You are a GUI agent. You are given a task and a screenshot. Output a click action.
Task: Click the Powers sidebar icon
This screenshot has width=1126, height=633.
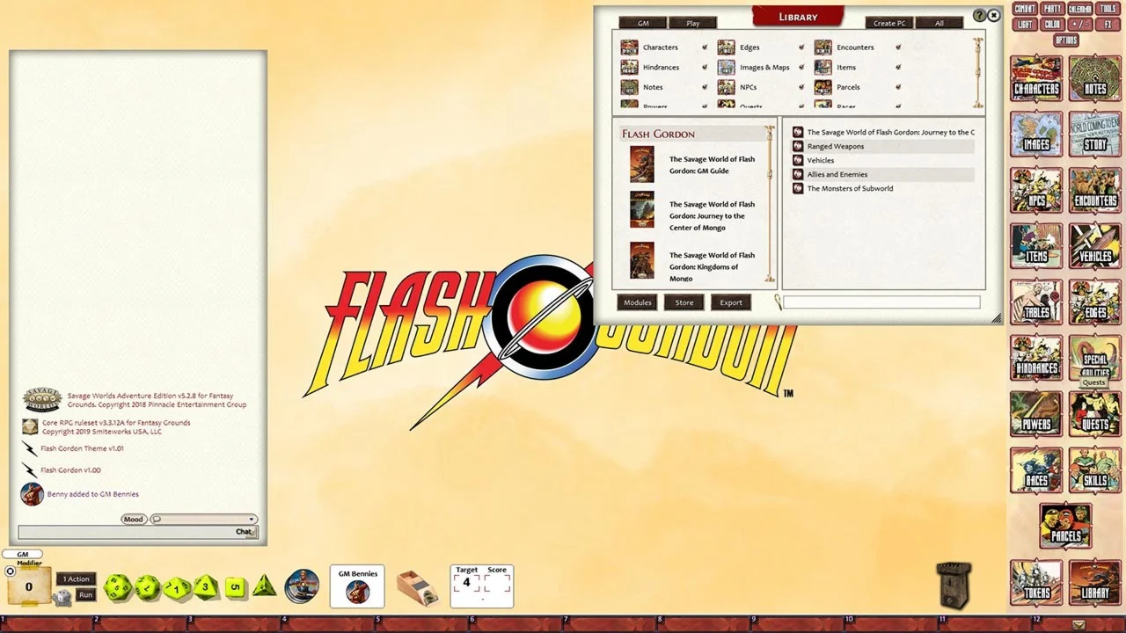(1036, 414)
